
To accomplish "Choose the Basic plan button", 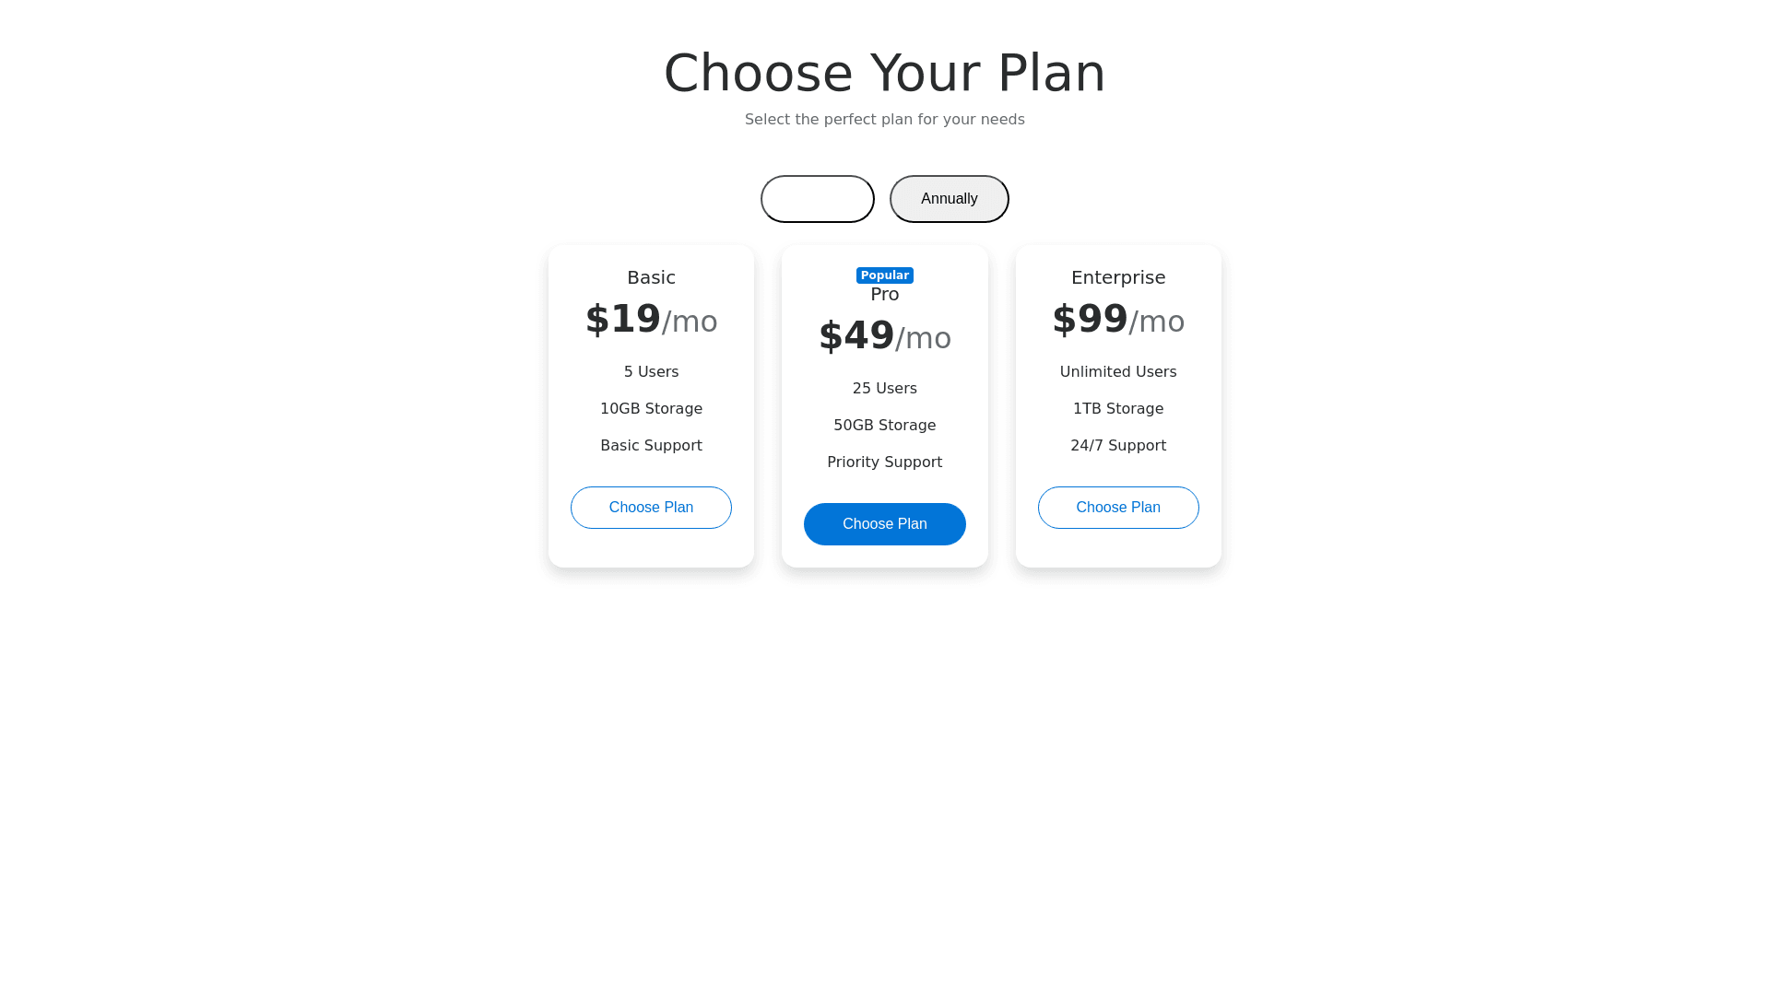I will (x=651, y=508).
